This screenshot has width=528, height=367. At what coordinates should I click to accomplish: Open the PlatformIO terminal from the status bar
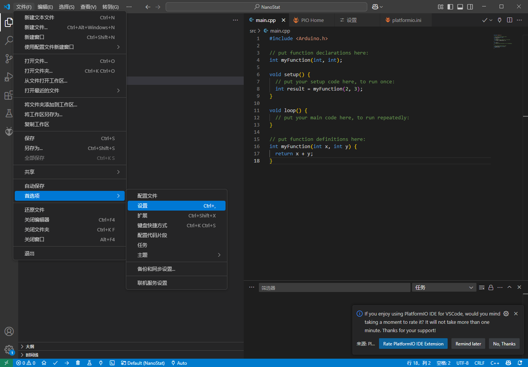(112, 363)
